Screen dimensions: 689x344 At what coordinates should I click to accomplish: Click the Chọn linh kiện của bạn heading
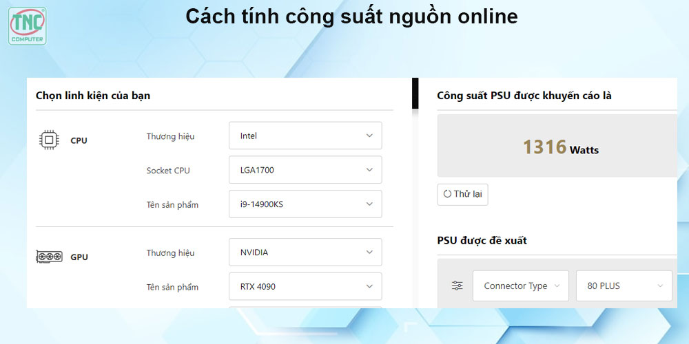[93, 95]
